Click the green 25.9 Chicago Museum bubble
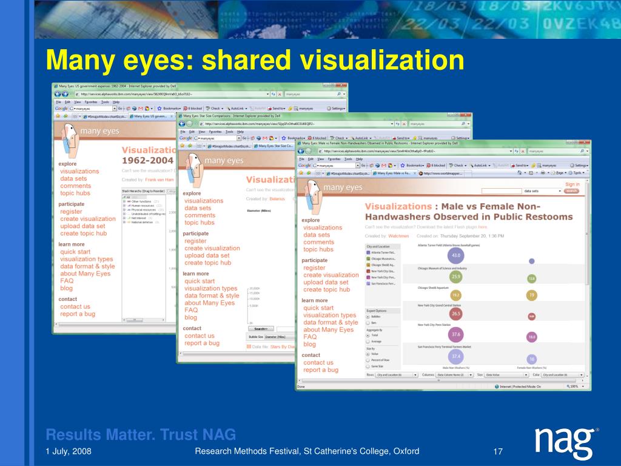 [456, 276]
